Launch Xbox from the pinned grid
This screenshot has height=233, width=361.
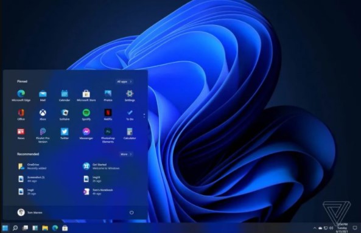43,114
